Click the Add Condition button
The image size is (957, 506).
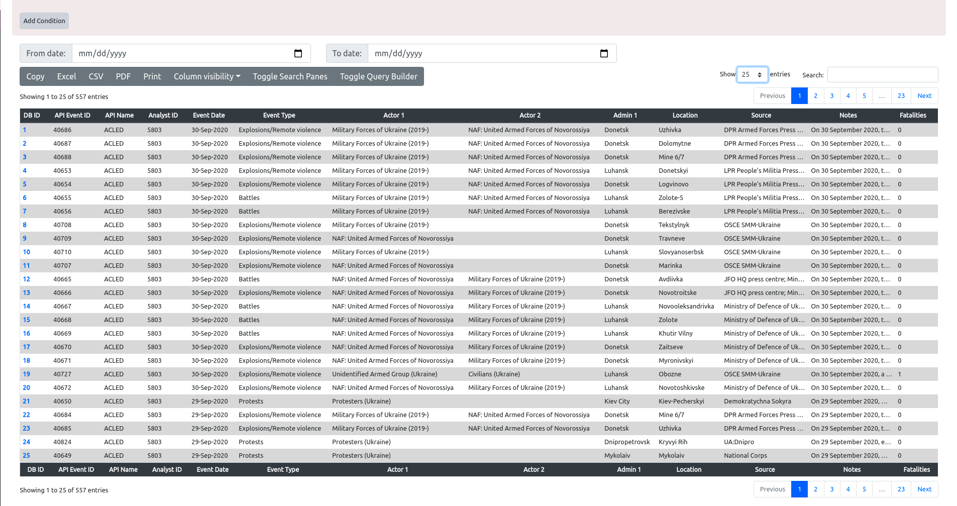(x=44, y=21)
